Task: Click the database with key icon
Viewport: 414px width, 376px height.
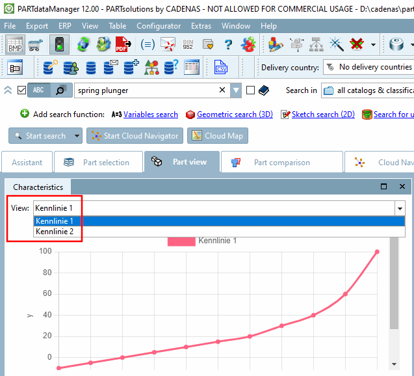Action: pos(50,67)
